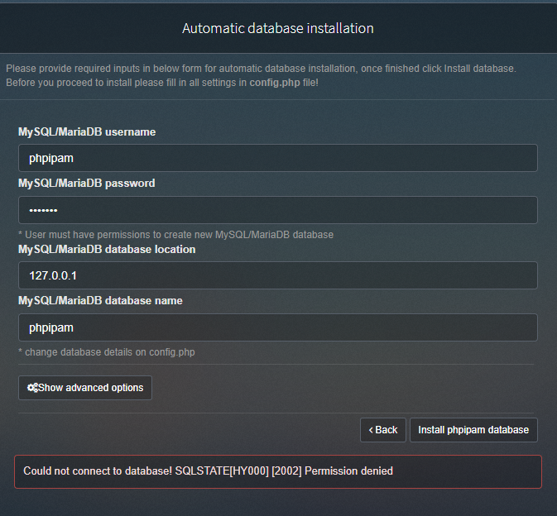Click the MySQL/MariaDB username input field
This screenshot has height=516, width=557.
pos(278,158)
